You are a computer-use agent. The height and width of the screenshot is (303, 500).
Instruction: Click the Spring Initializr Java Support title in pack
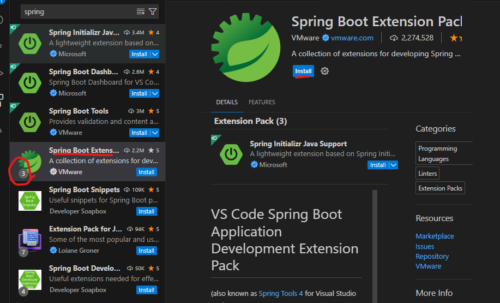pyautogui.click(x=298, y=144)
